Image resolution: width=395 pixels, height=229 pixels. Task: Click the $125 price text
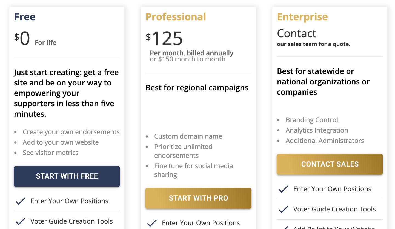167,39
